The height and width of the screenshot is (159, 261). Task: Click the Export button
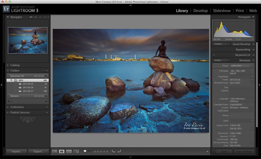tap(38, 151)
